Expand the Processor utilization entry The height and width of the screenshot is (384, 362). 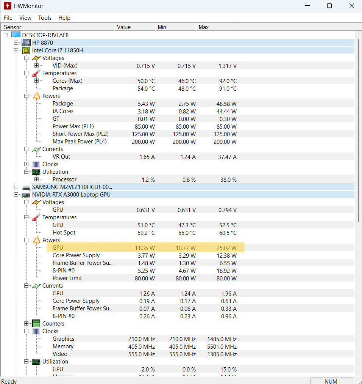click(36, 179)
